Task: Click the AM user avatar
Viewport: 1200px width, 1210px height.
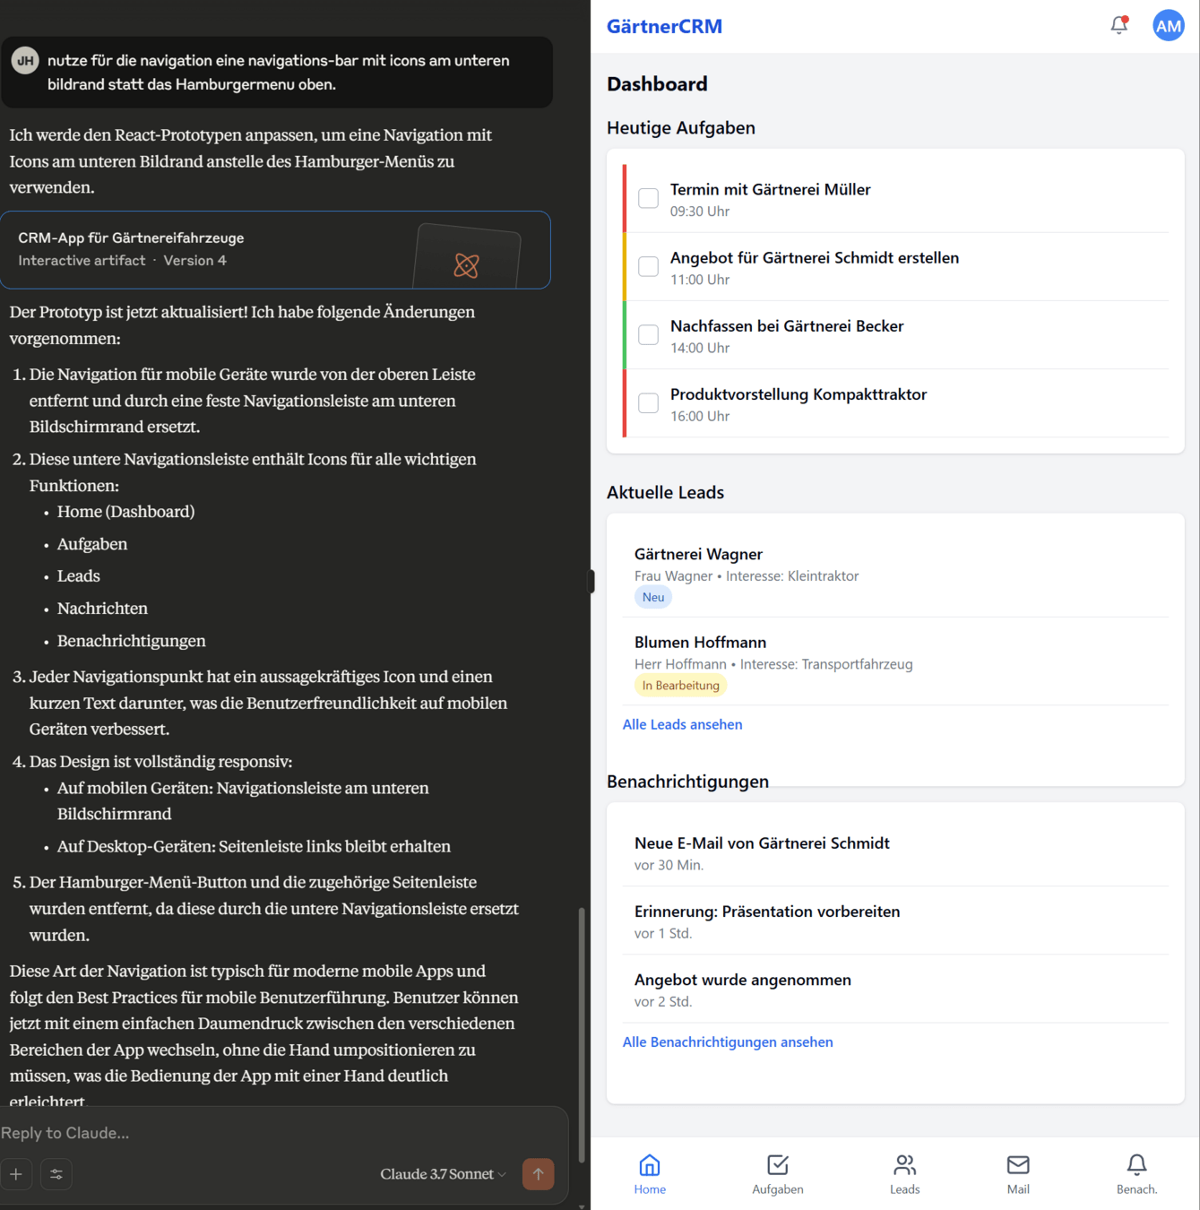Action: pos(1168,26)
